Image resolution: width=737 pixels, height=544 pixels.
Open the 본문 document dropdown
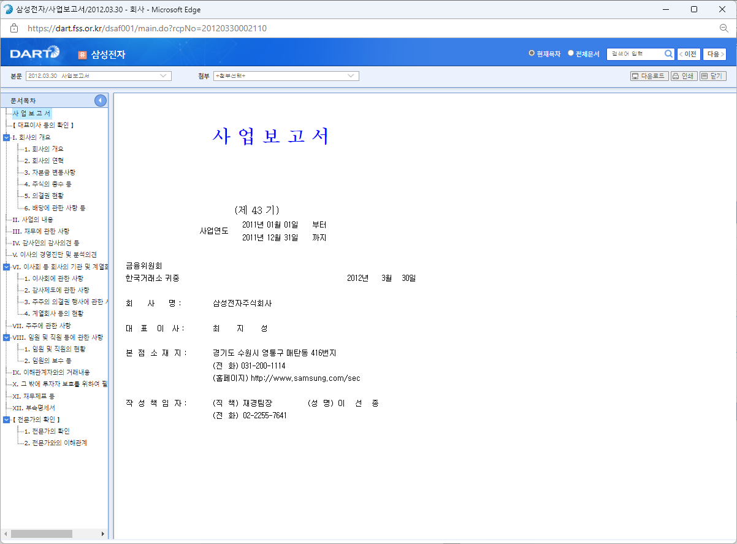(x=98, y=76)
